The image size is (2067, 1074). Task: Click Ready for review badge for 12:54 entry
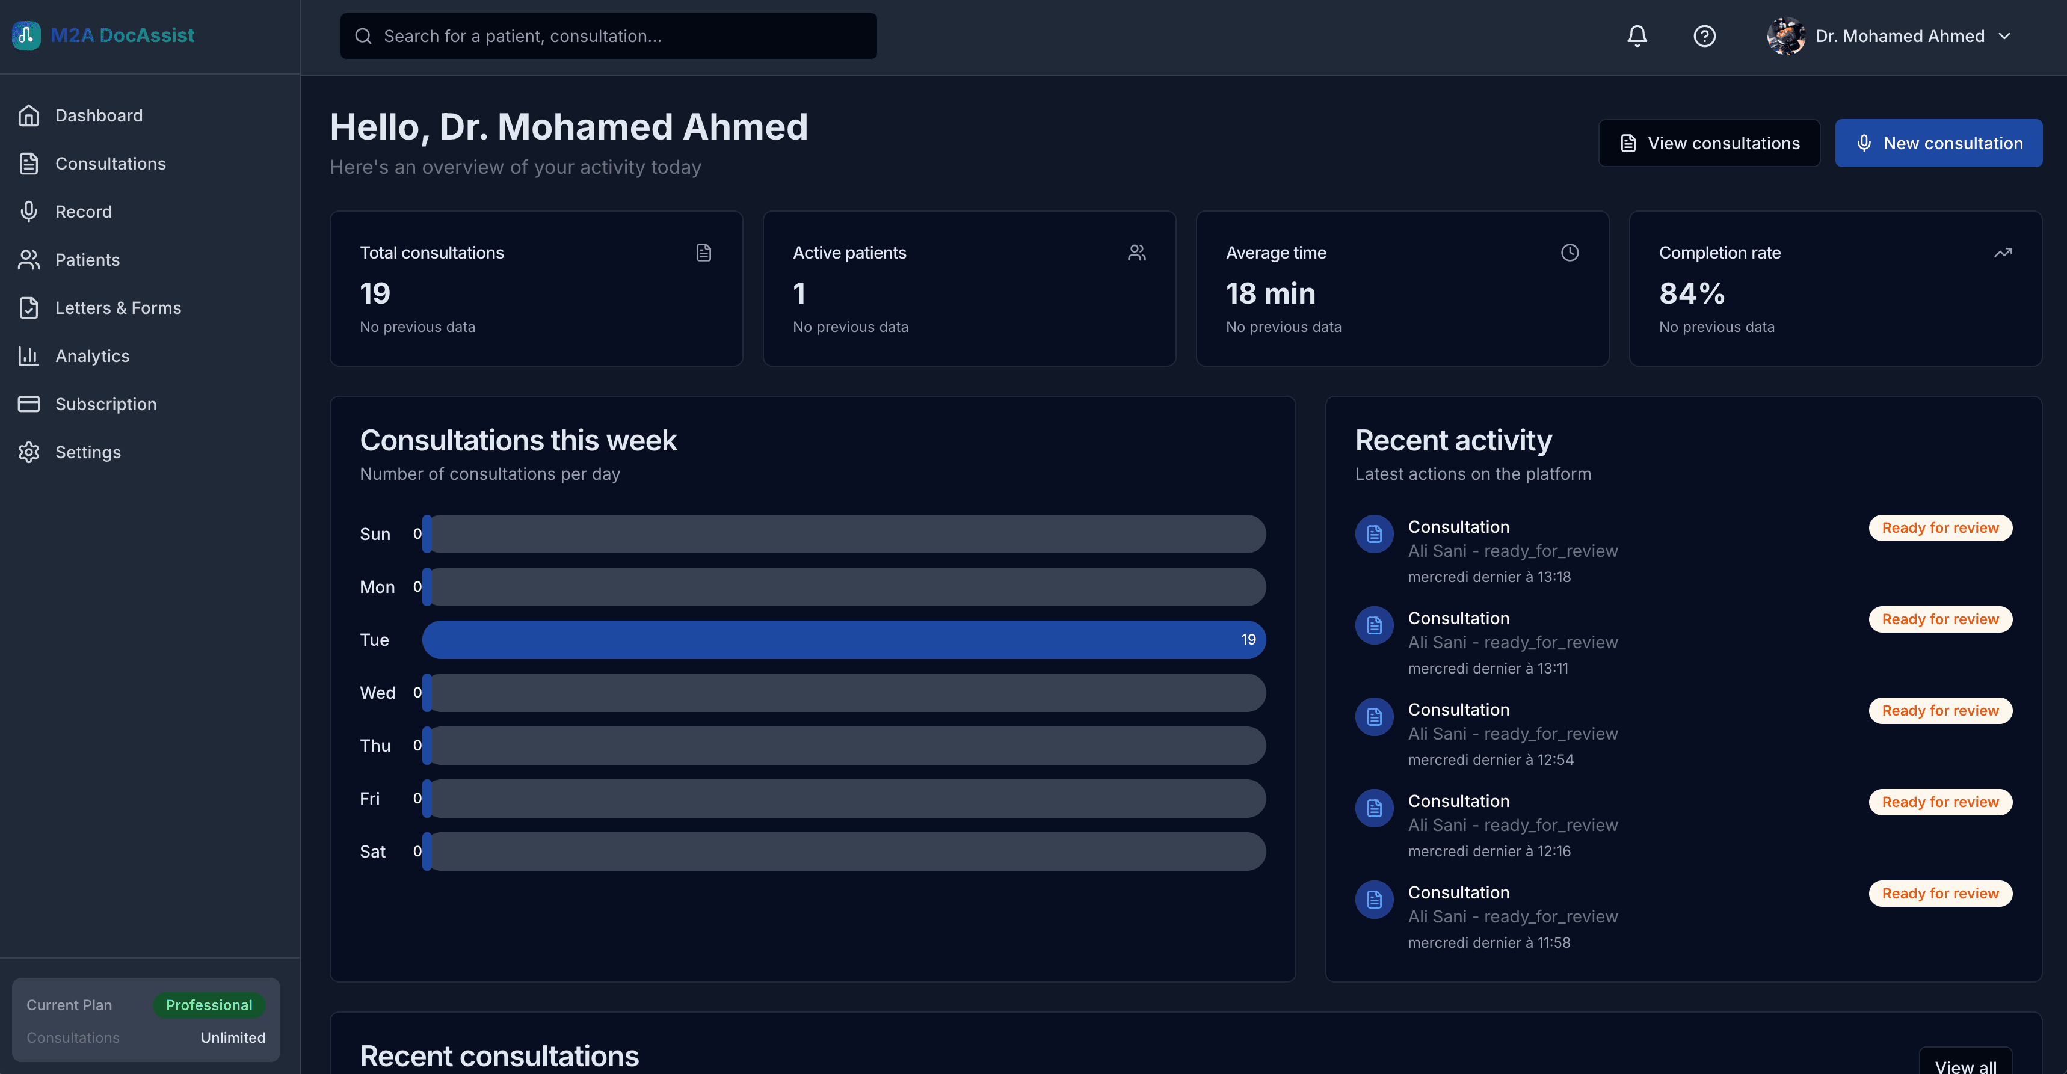pyautogui.click(x=1940, y=711)
